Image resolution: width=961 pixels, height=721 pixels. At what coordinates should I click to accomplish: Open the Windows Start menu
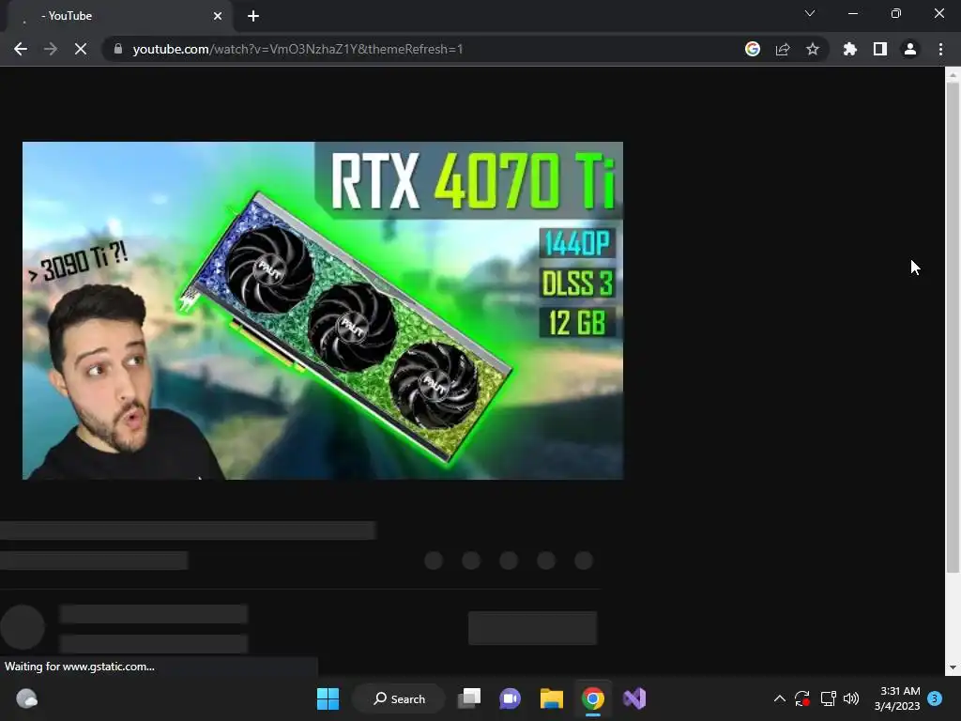click(328, 698)
